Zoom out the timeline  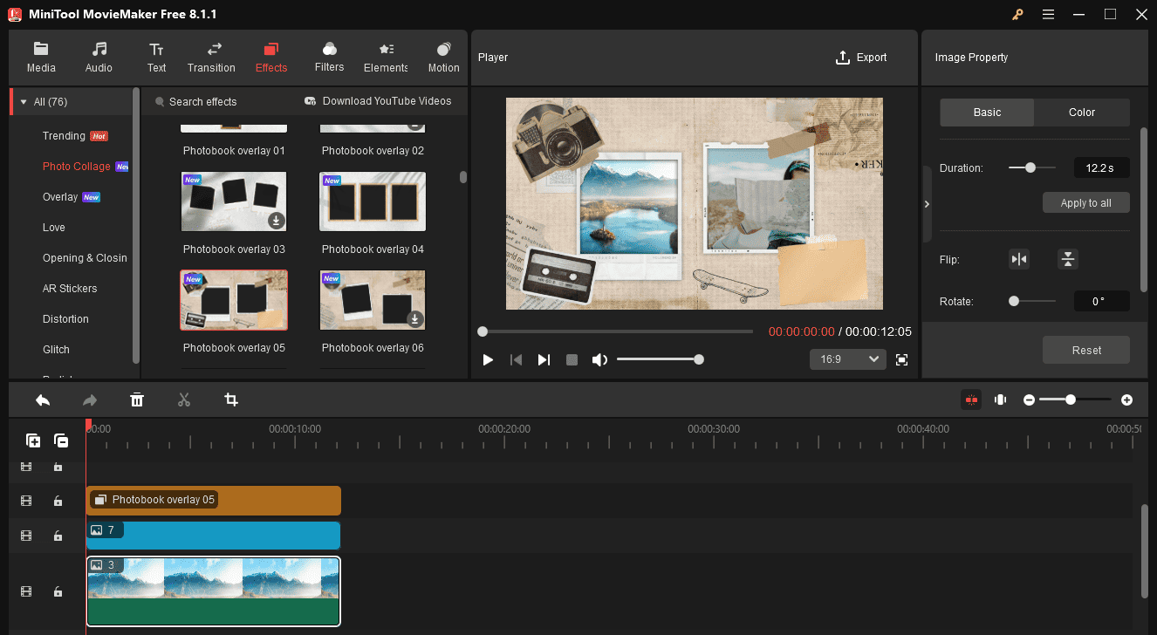1030,399
